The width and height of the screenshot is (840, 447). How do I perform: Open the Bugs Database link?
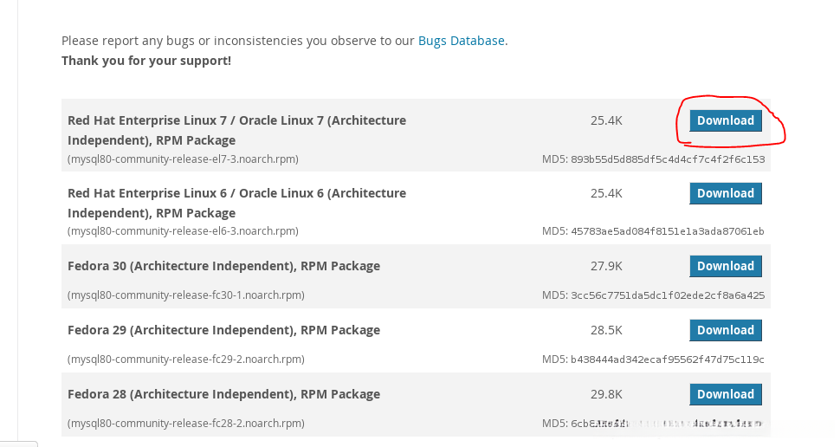(x=461, y=41)
